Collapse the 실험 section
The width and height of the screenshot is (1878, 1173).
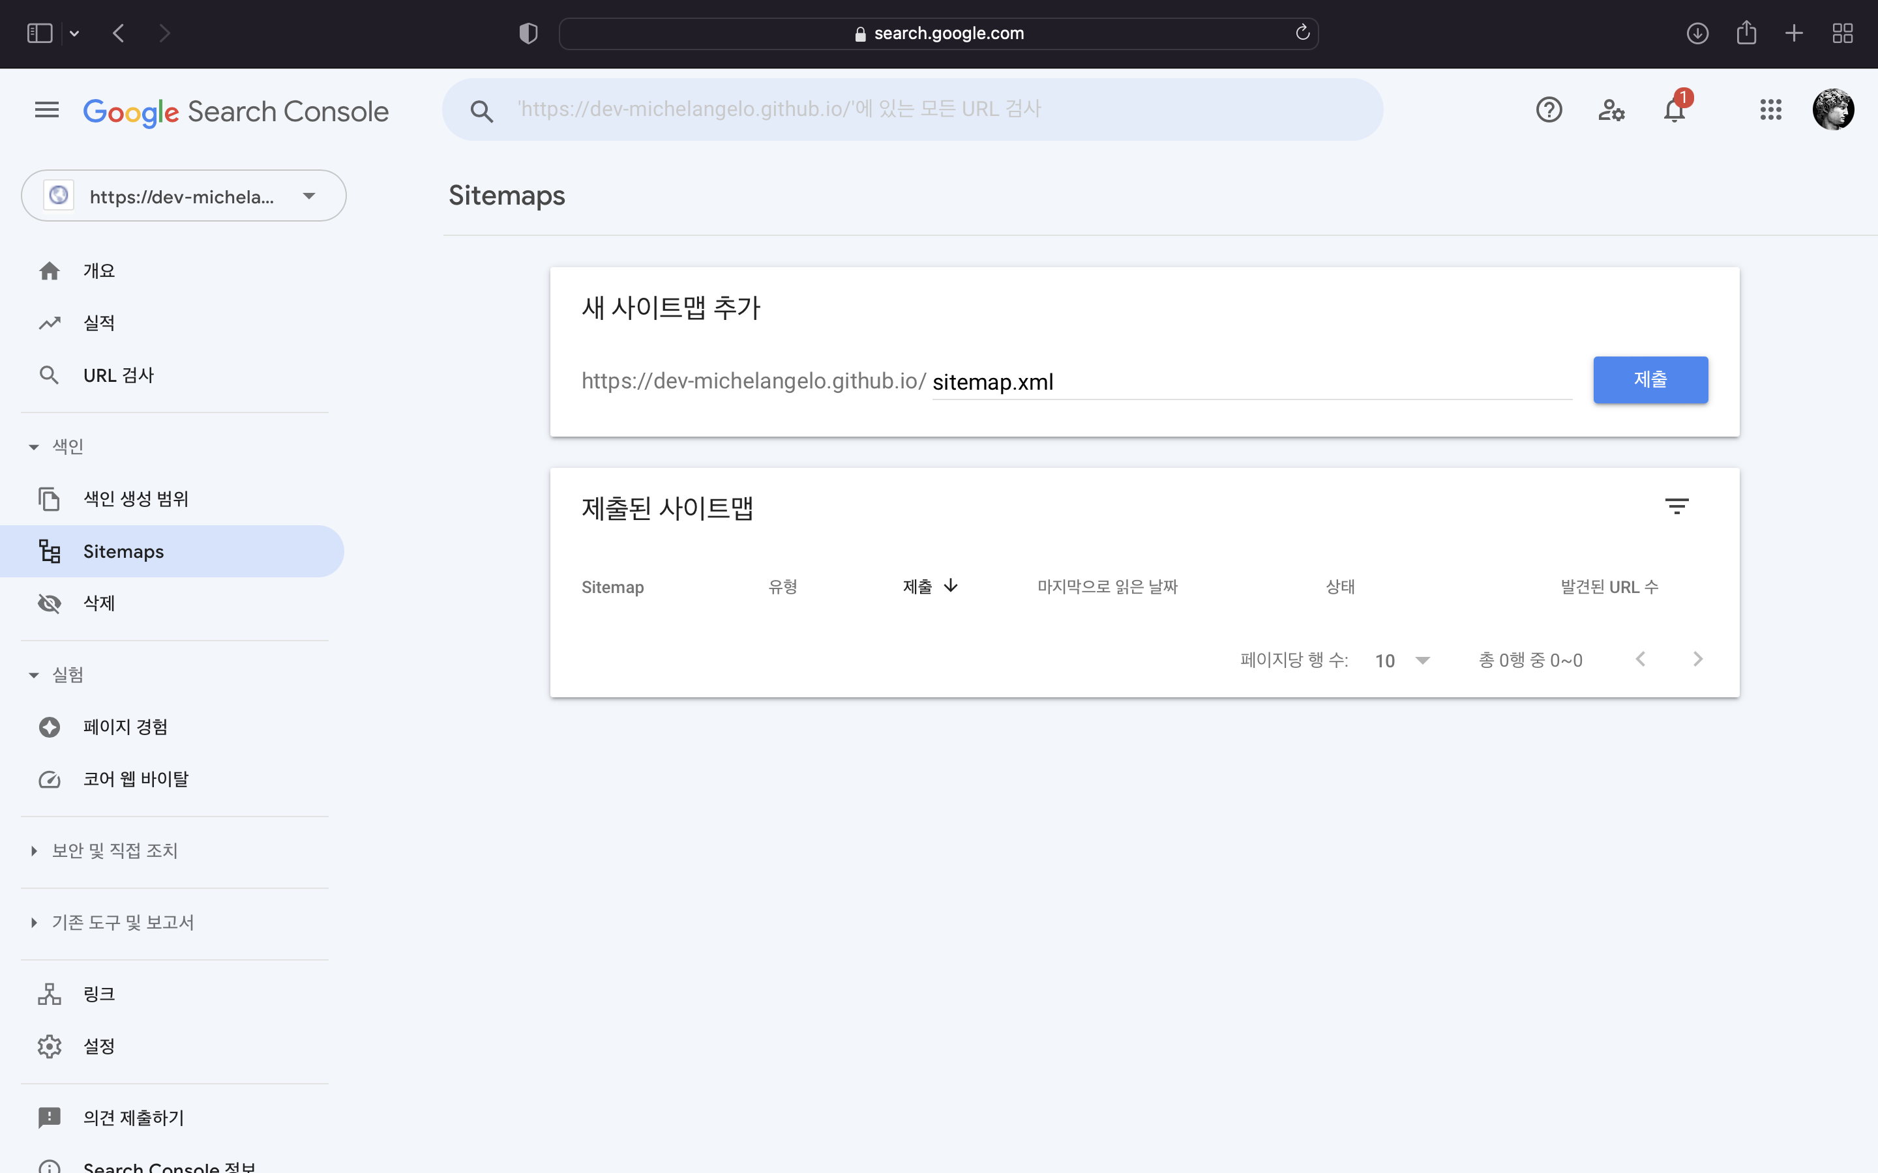33,674
